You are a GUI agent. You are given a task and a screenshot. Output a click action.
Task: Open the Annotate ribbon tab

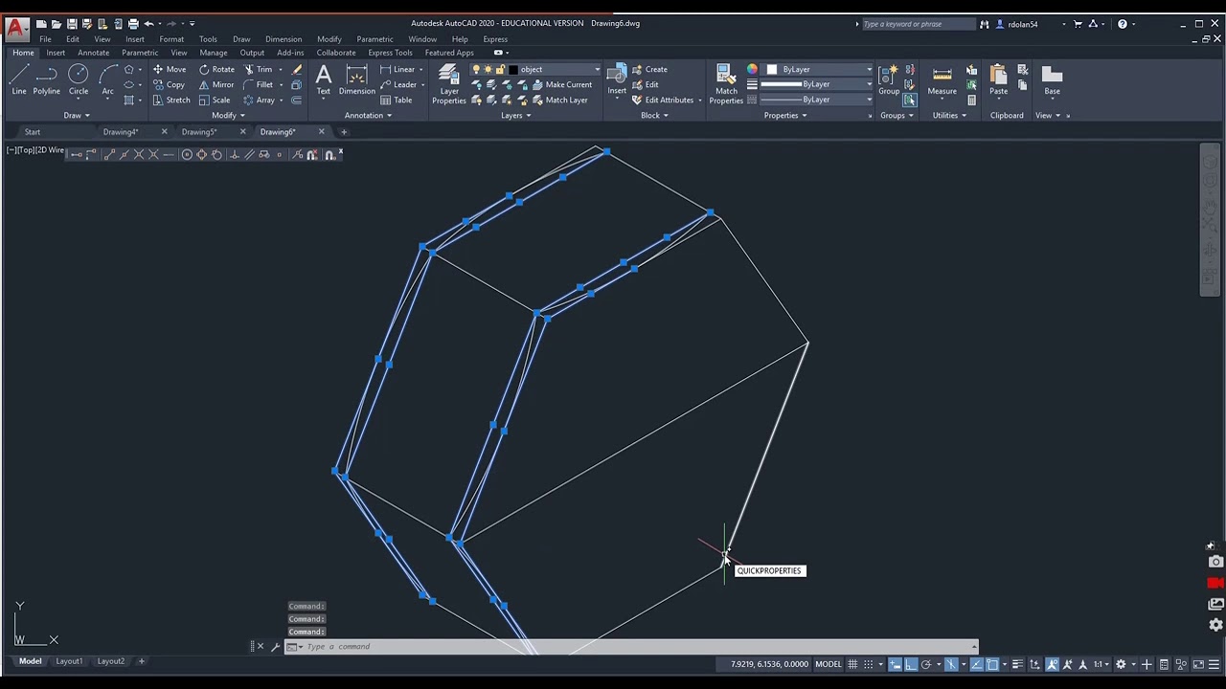pos(94,53)
